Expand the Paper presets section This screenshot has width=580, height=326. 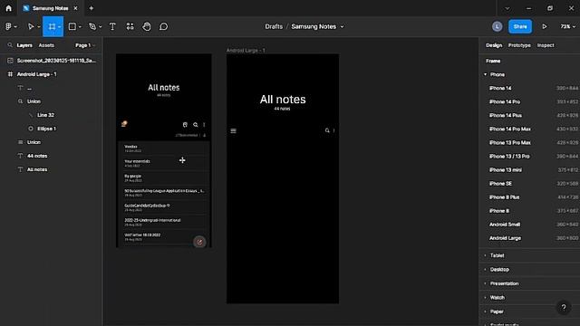486,312
